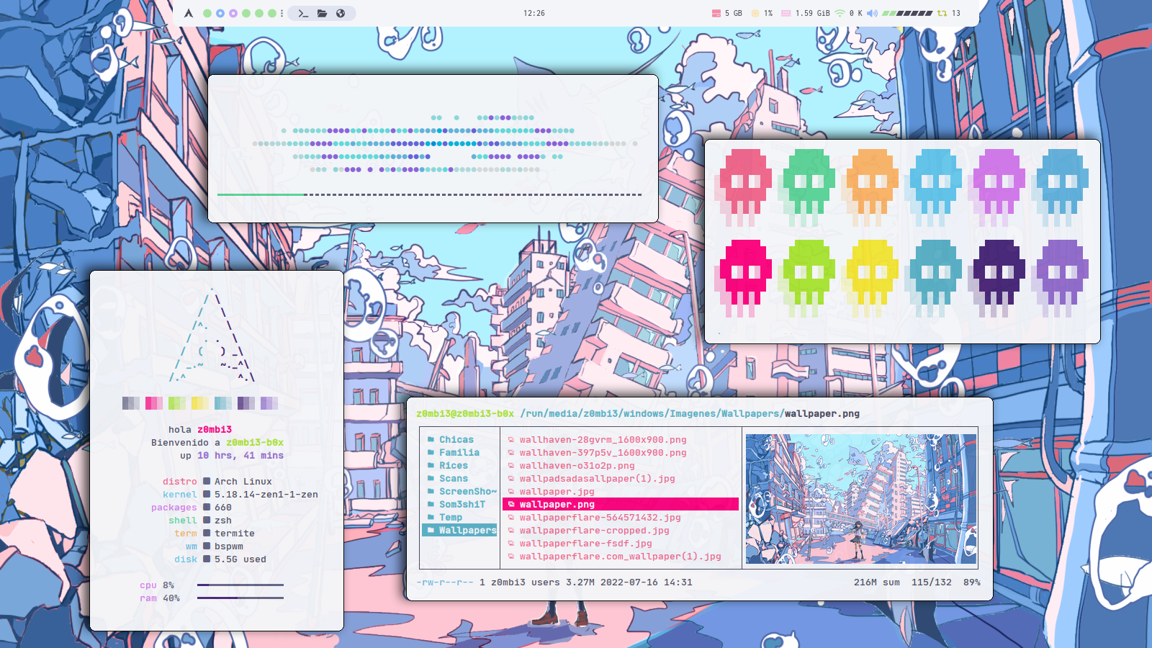This screenshot has width=1152, height=648.
Task: Click the 5.18.14-zen1-1-zen kernel value
Action: pyautogui.click(x=266, y=494)
